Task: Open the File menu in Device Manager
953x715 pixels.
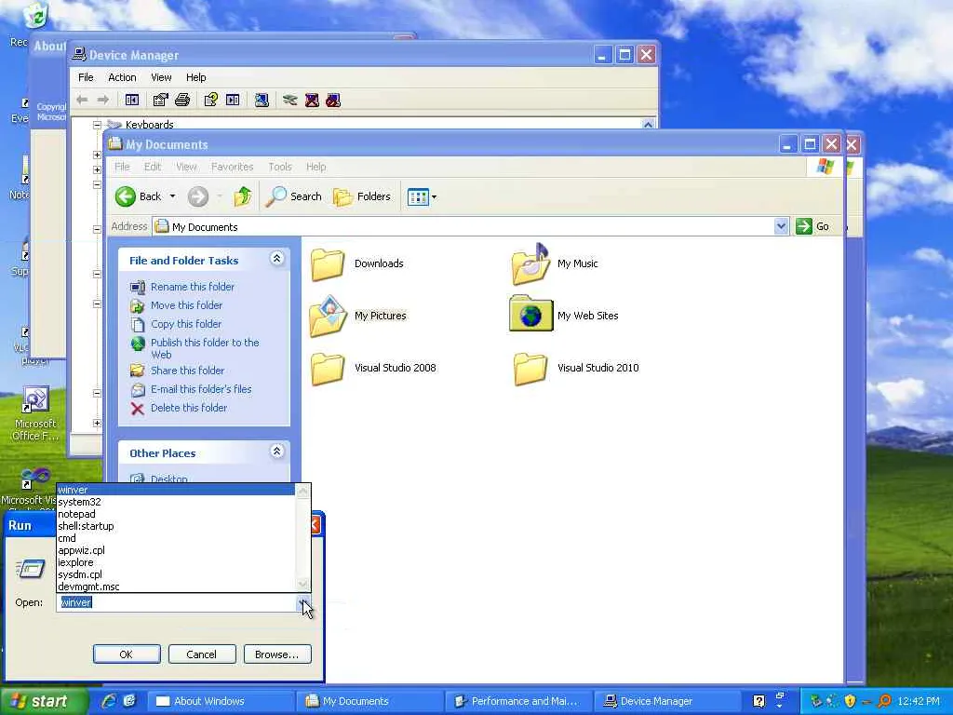Action: click(x=86, y=77)
